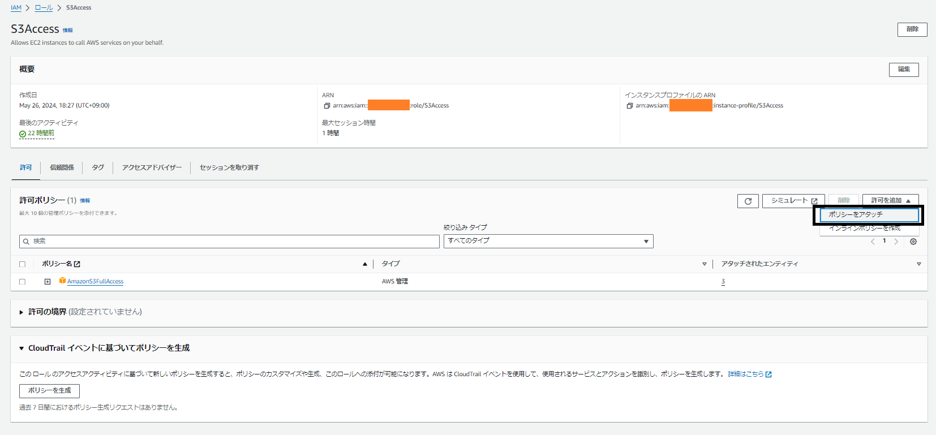Click the 22 時間前 last activity link
The height and width of the screenshot is (435, 936).
[x=41, y=133]
